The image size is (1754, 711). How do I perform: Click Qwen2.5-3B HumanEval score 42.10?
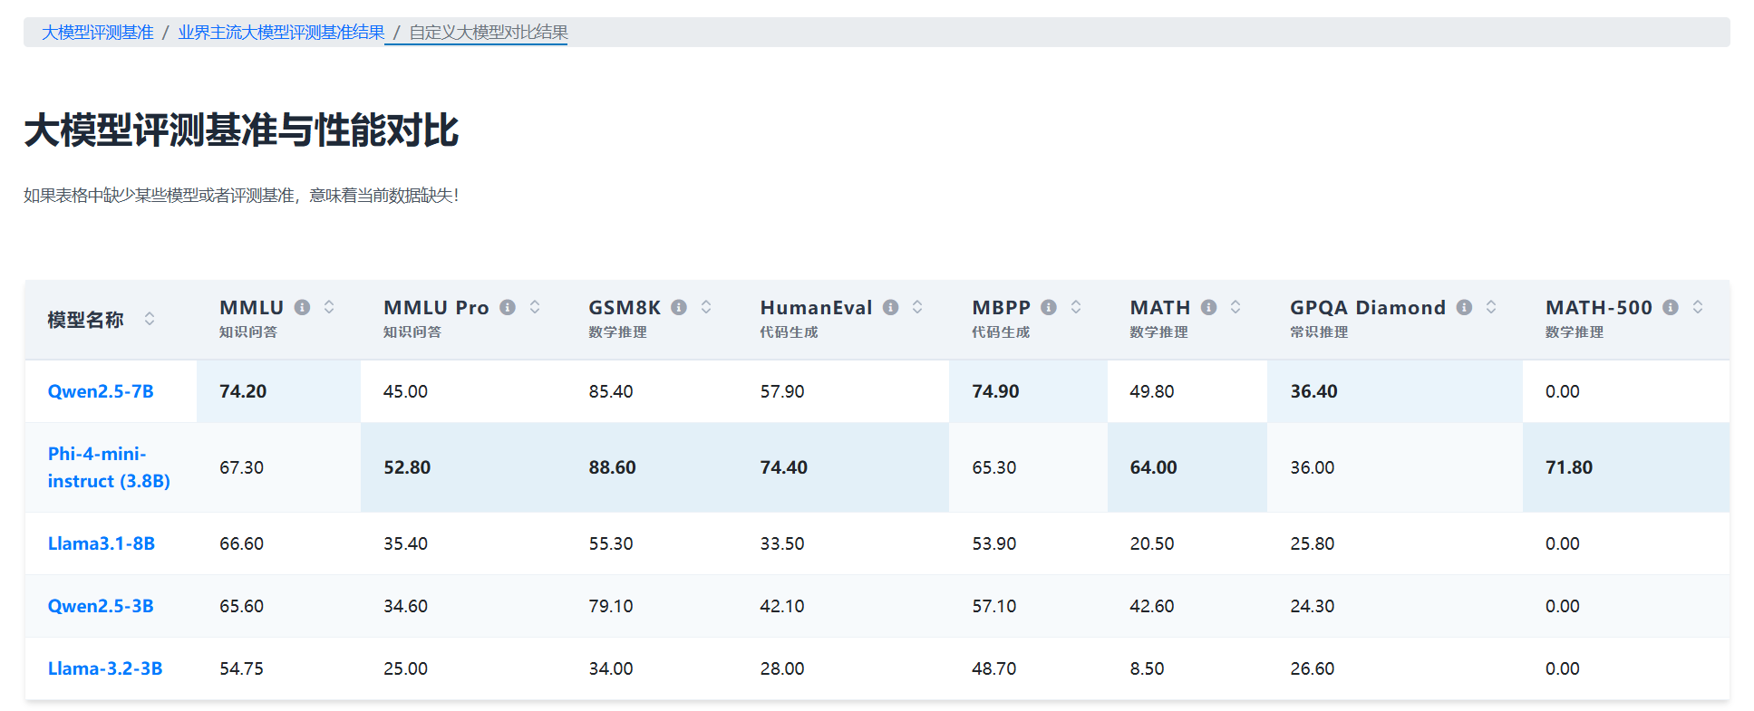click(782, 606)
